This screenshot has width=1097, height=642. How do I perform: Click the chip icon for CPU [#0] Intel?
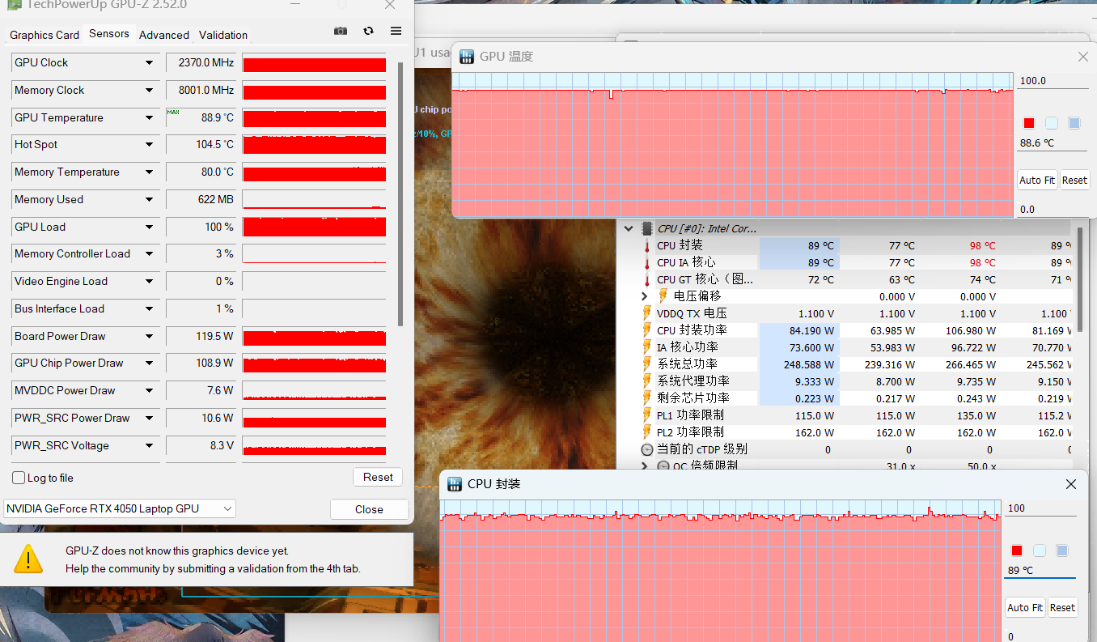coord(646,229)
